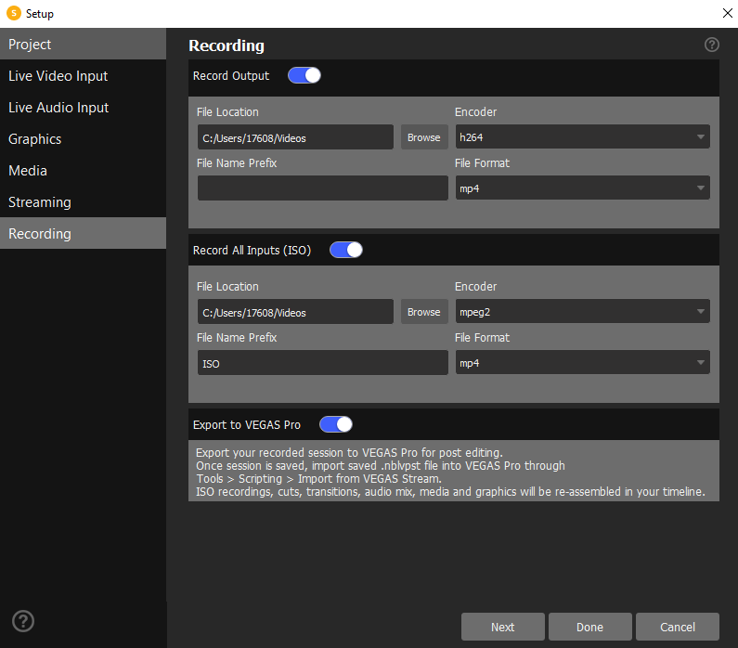Select the Graphics section in sidebar
The height and width of the screenshot is (648, 738).
point(83,139)
